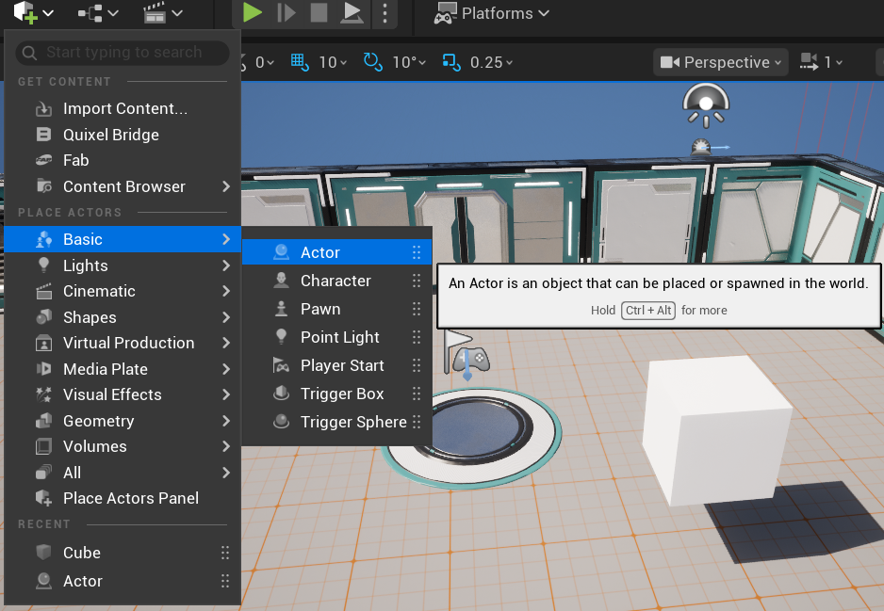The height and width of the screenshot is (611, 884).
Task: Click the Skip/Advance frame button
Action: pyautogui.click(x=286, y=12)
